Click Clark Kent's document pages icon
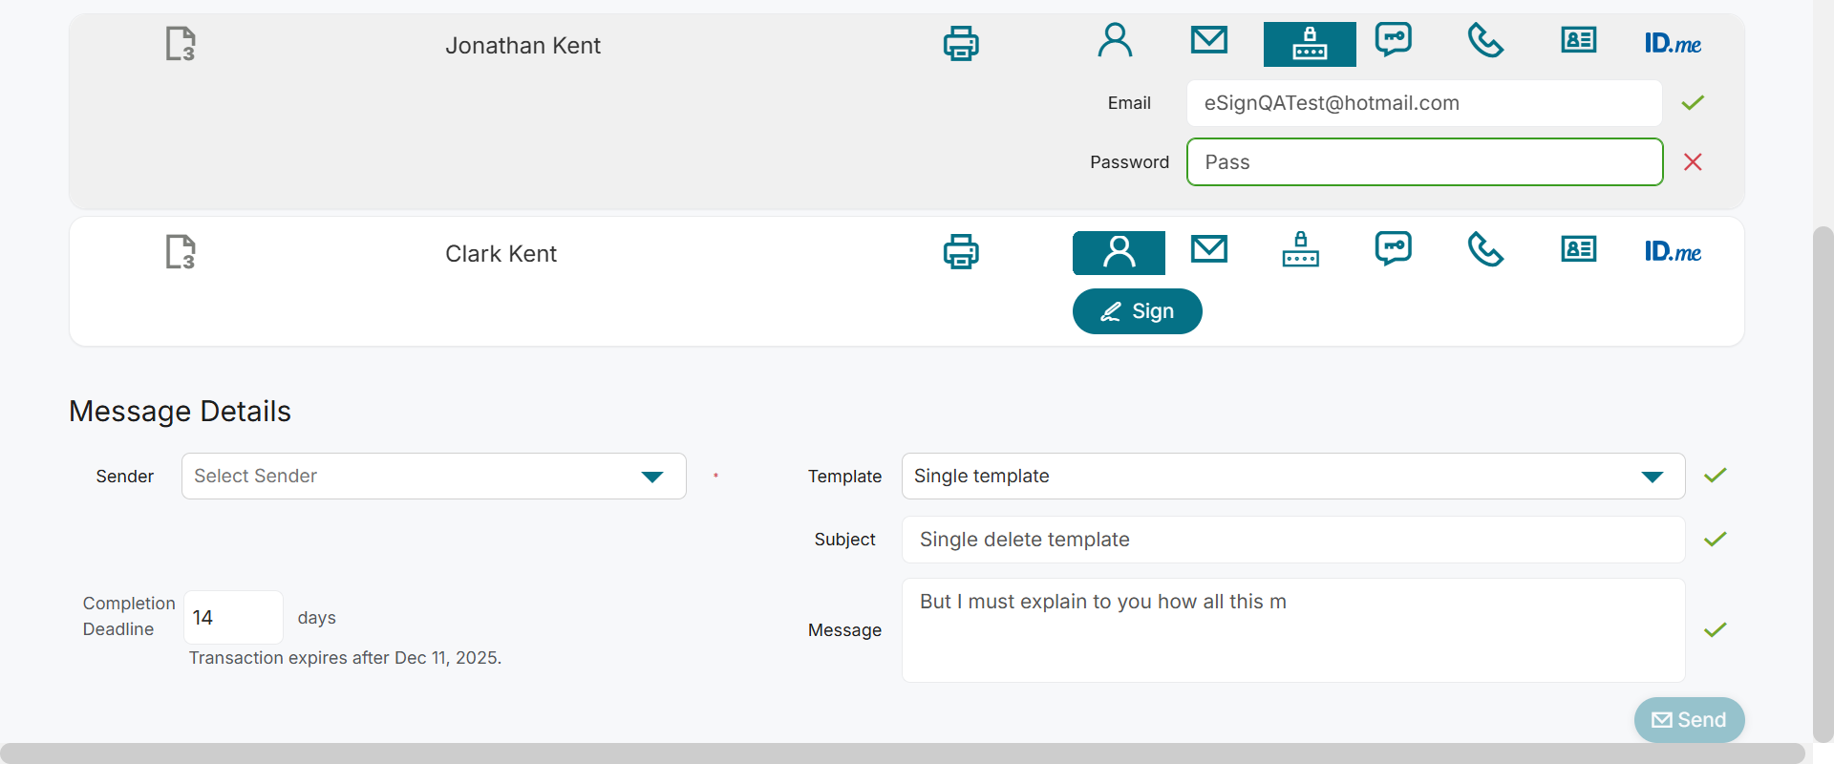Image resolution: width=1834 pixels, height=764 pixels. click(181, 252)
